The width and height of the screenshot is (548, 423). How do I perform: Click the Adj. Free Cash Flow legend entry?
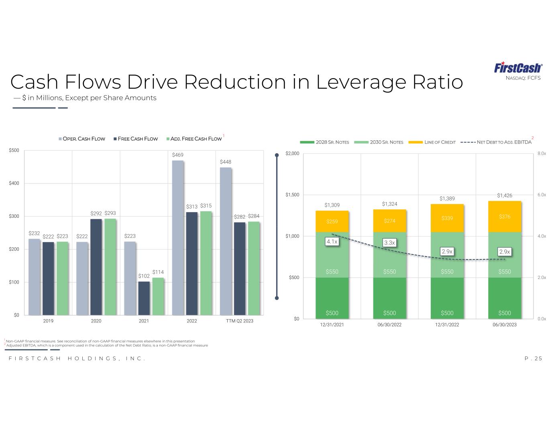point(194,139)
